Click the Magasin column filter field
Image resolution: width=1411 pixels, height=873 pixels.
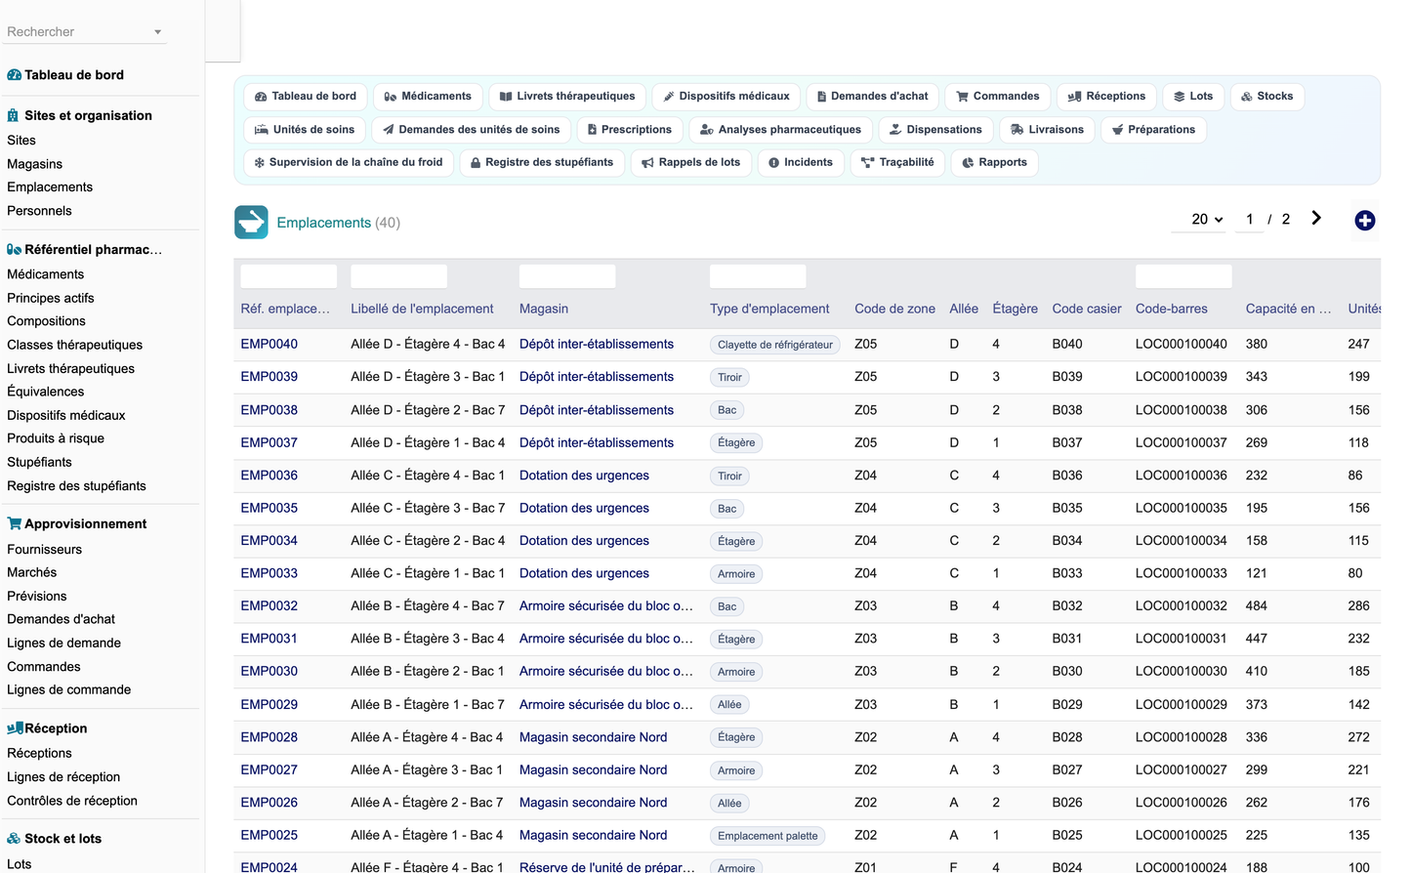567,276
